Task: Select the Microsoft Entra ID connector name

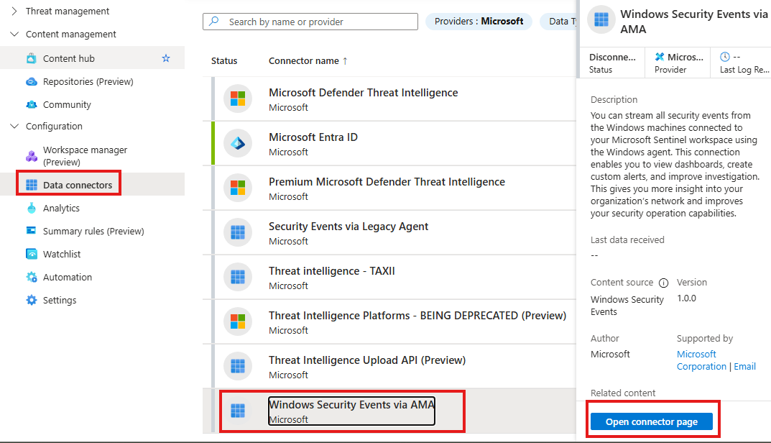Action: pos(313,137)
